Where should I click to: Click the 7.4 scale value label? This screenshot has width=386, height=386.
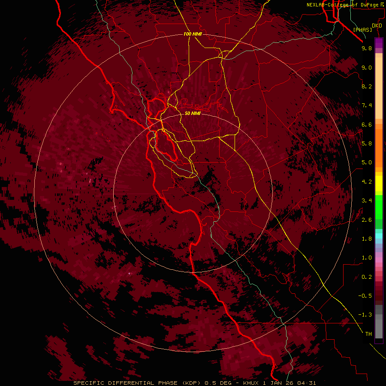367,106
